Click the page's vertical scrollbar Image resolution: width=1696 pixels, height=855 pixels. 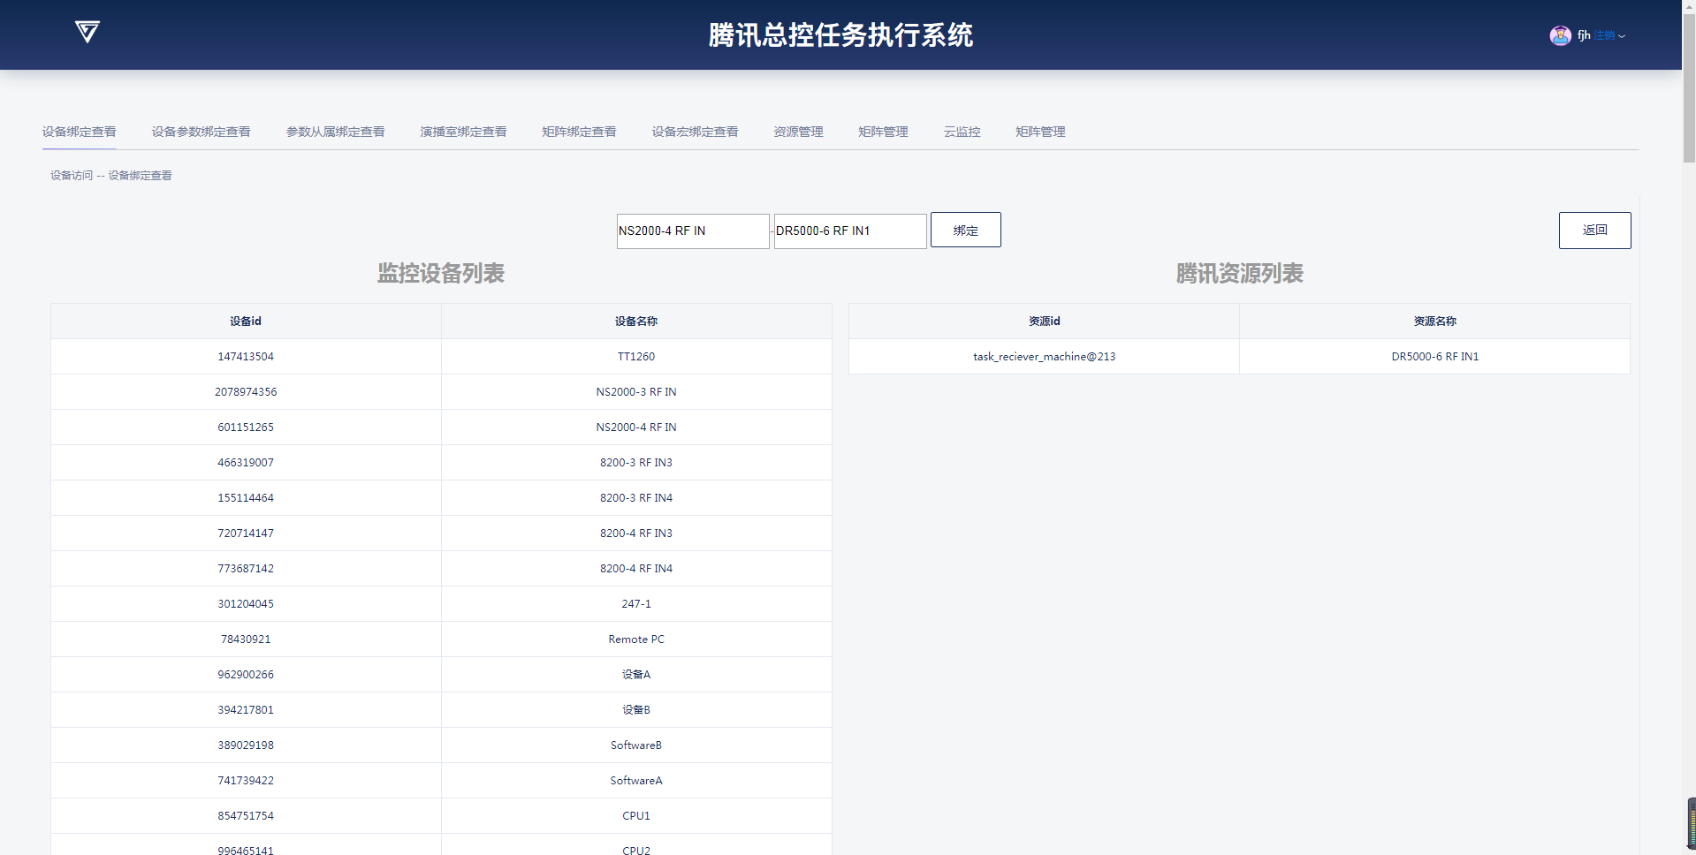(x=1688, y=81)
